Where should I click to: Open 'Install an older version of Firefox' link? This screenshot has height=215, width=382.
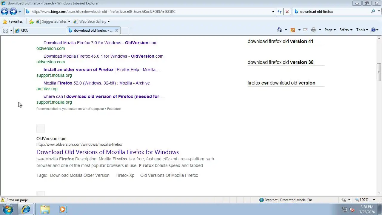pos(102,70)
